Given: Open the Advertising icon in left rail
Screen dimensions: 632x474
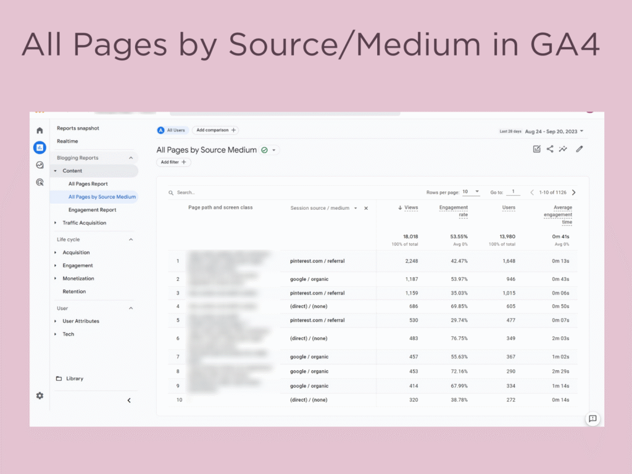Looking at the screenshot, I should [39, 182].
